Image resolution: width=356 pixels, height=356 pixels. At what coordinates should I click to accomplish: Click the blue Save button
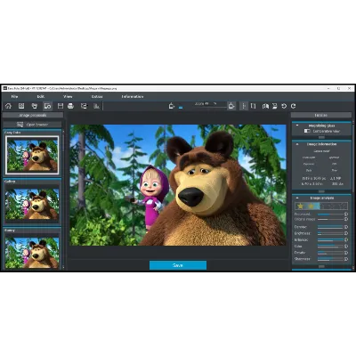178,265
